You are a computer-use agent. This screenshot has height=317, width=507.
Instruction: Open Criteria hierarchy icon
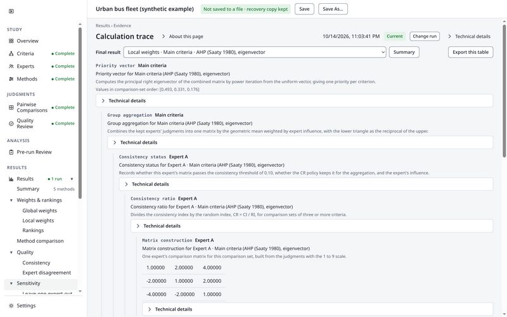11,54
